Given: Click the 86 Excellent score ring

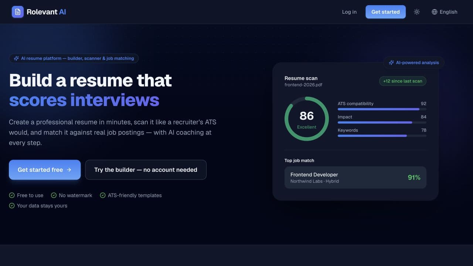Looking at the screenshot, I should pos(307,119).
